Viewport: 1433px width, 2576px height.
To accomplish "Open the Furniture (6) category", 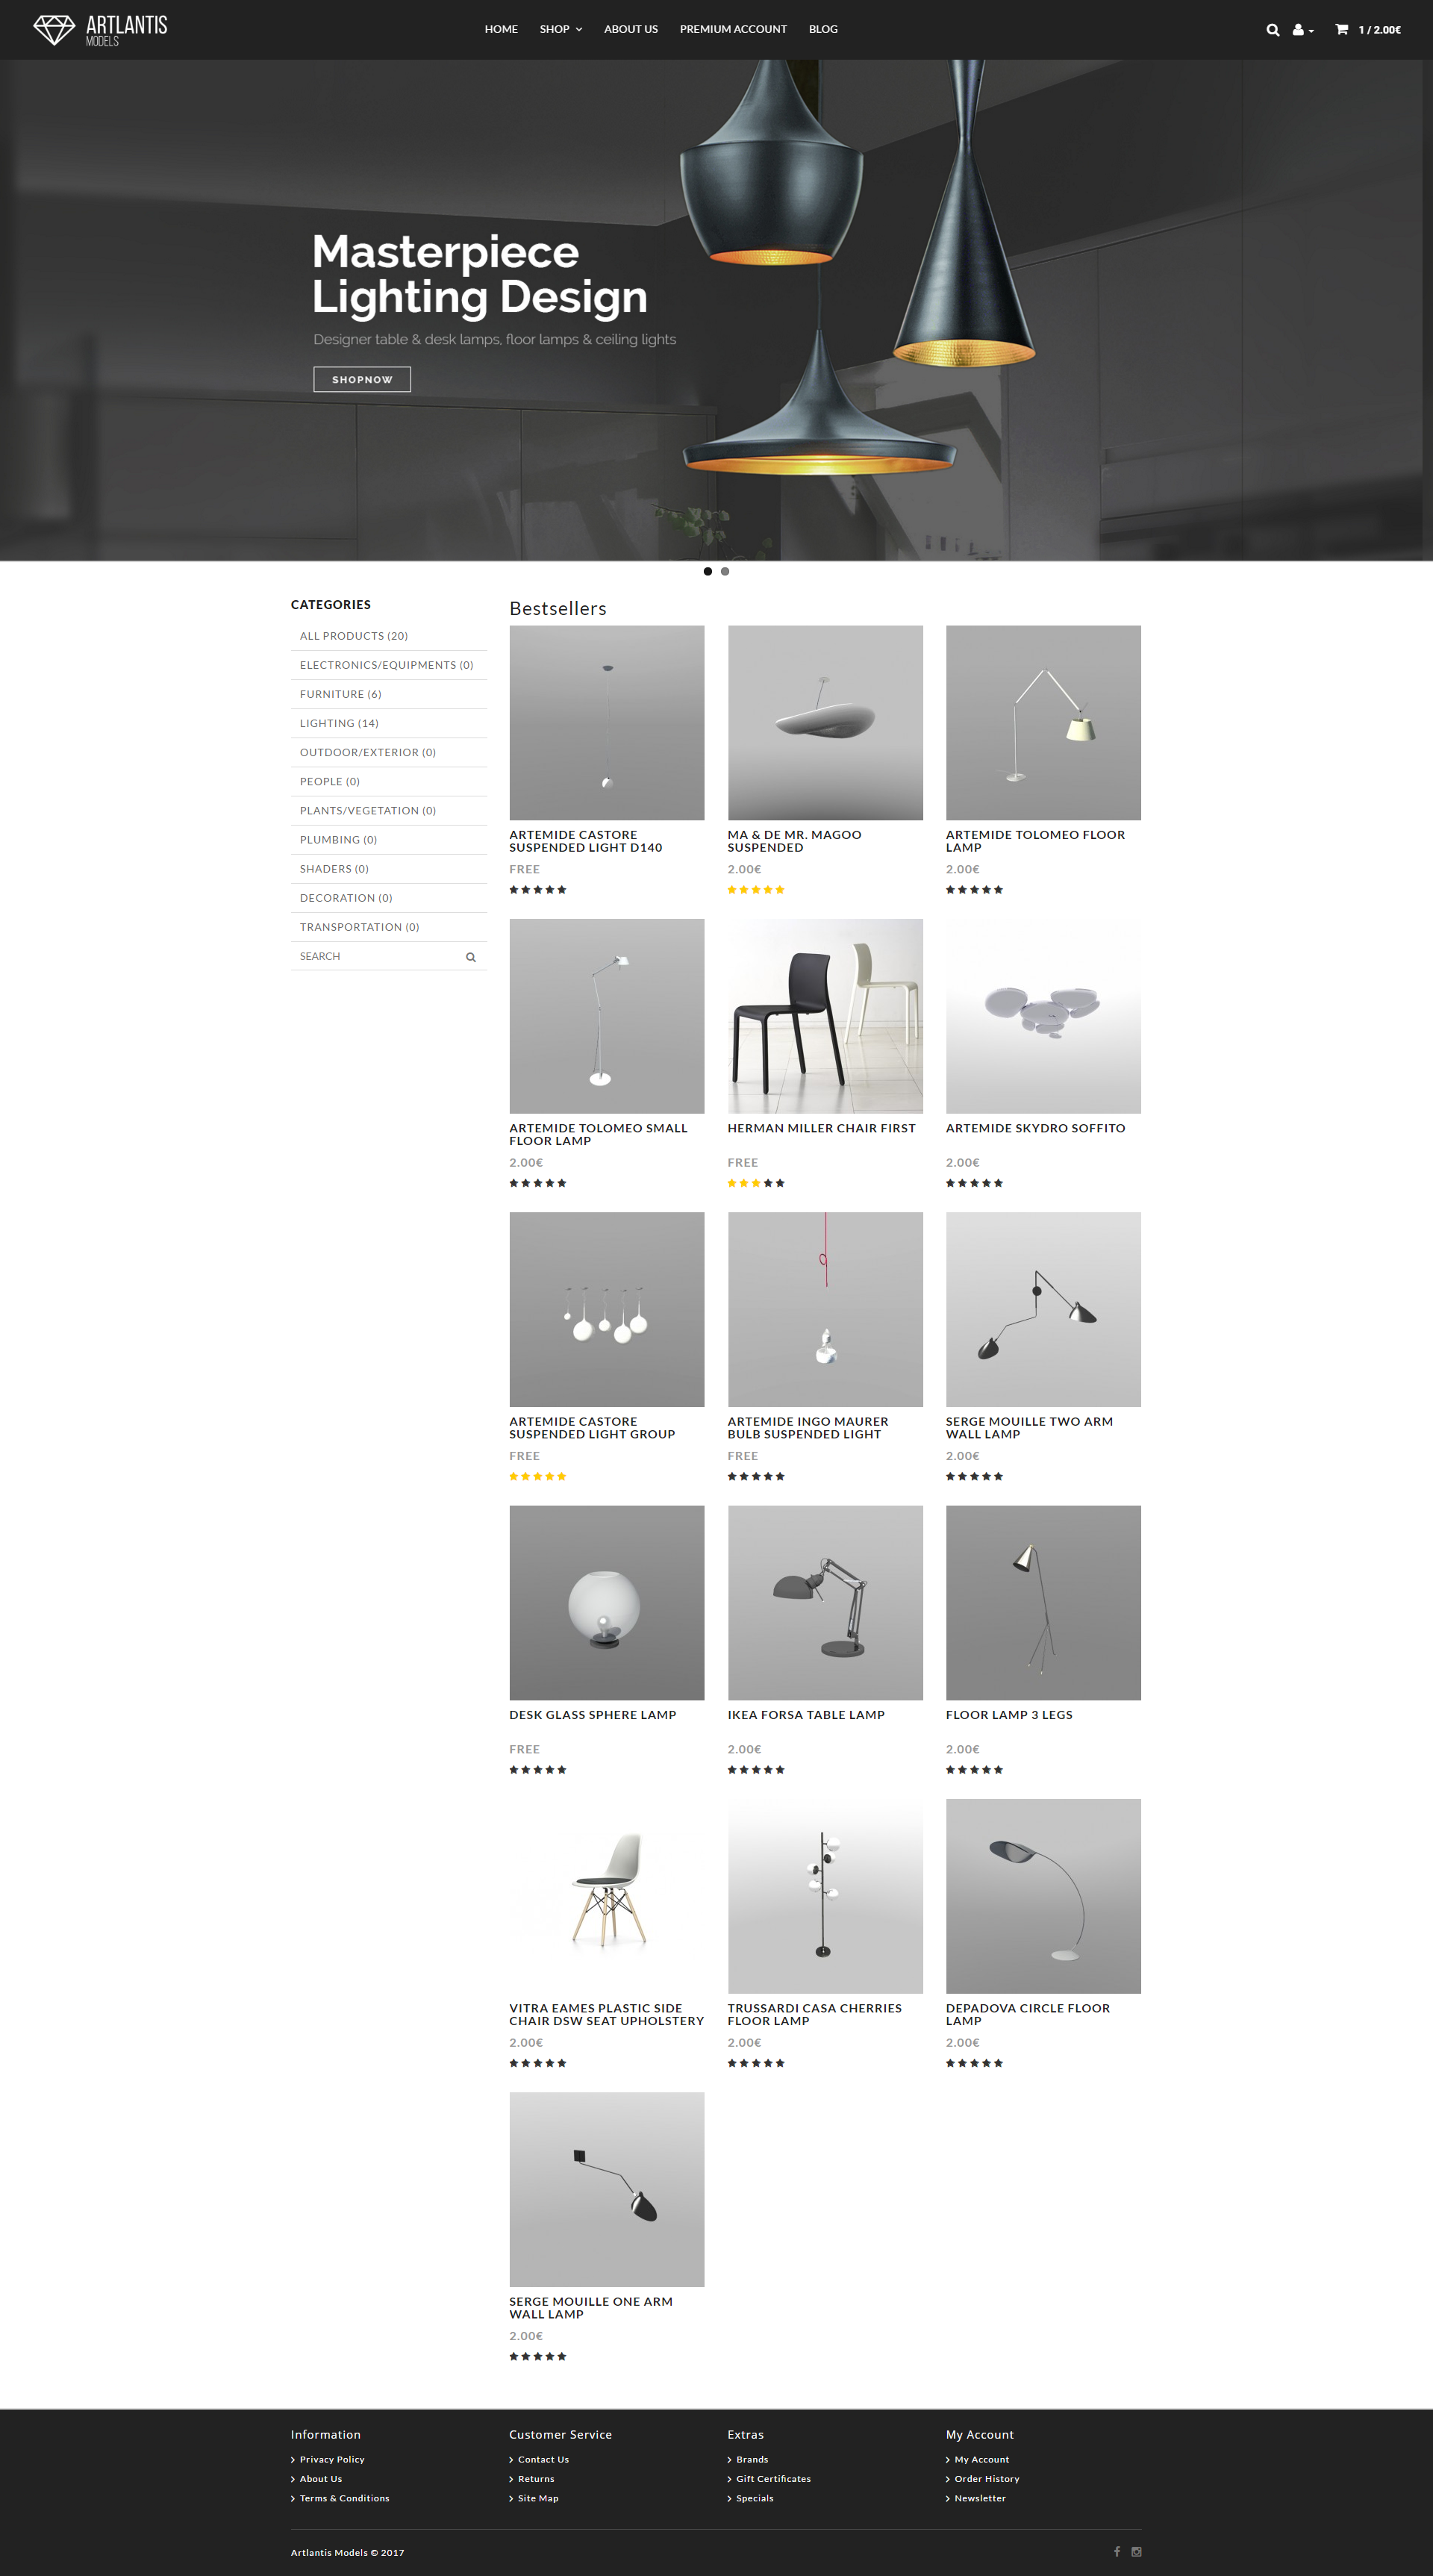I will coord(340,694).
